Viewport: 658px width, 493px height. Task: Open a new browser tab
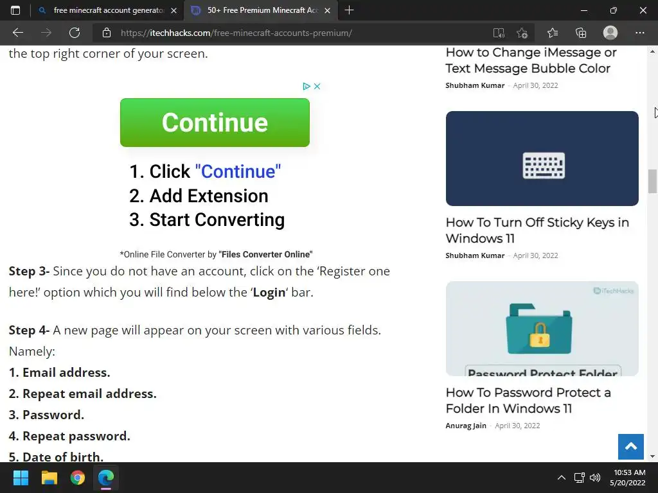[349, 10]
